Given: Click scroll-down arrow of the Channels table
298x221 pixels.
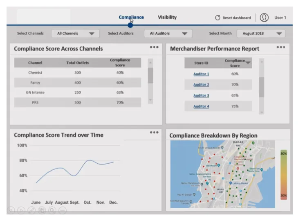Looking at the screenshot, I should tap(150, 100).
